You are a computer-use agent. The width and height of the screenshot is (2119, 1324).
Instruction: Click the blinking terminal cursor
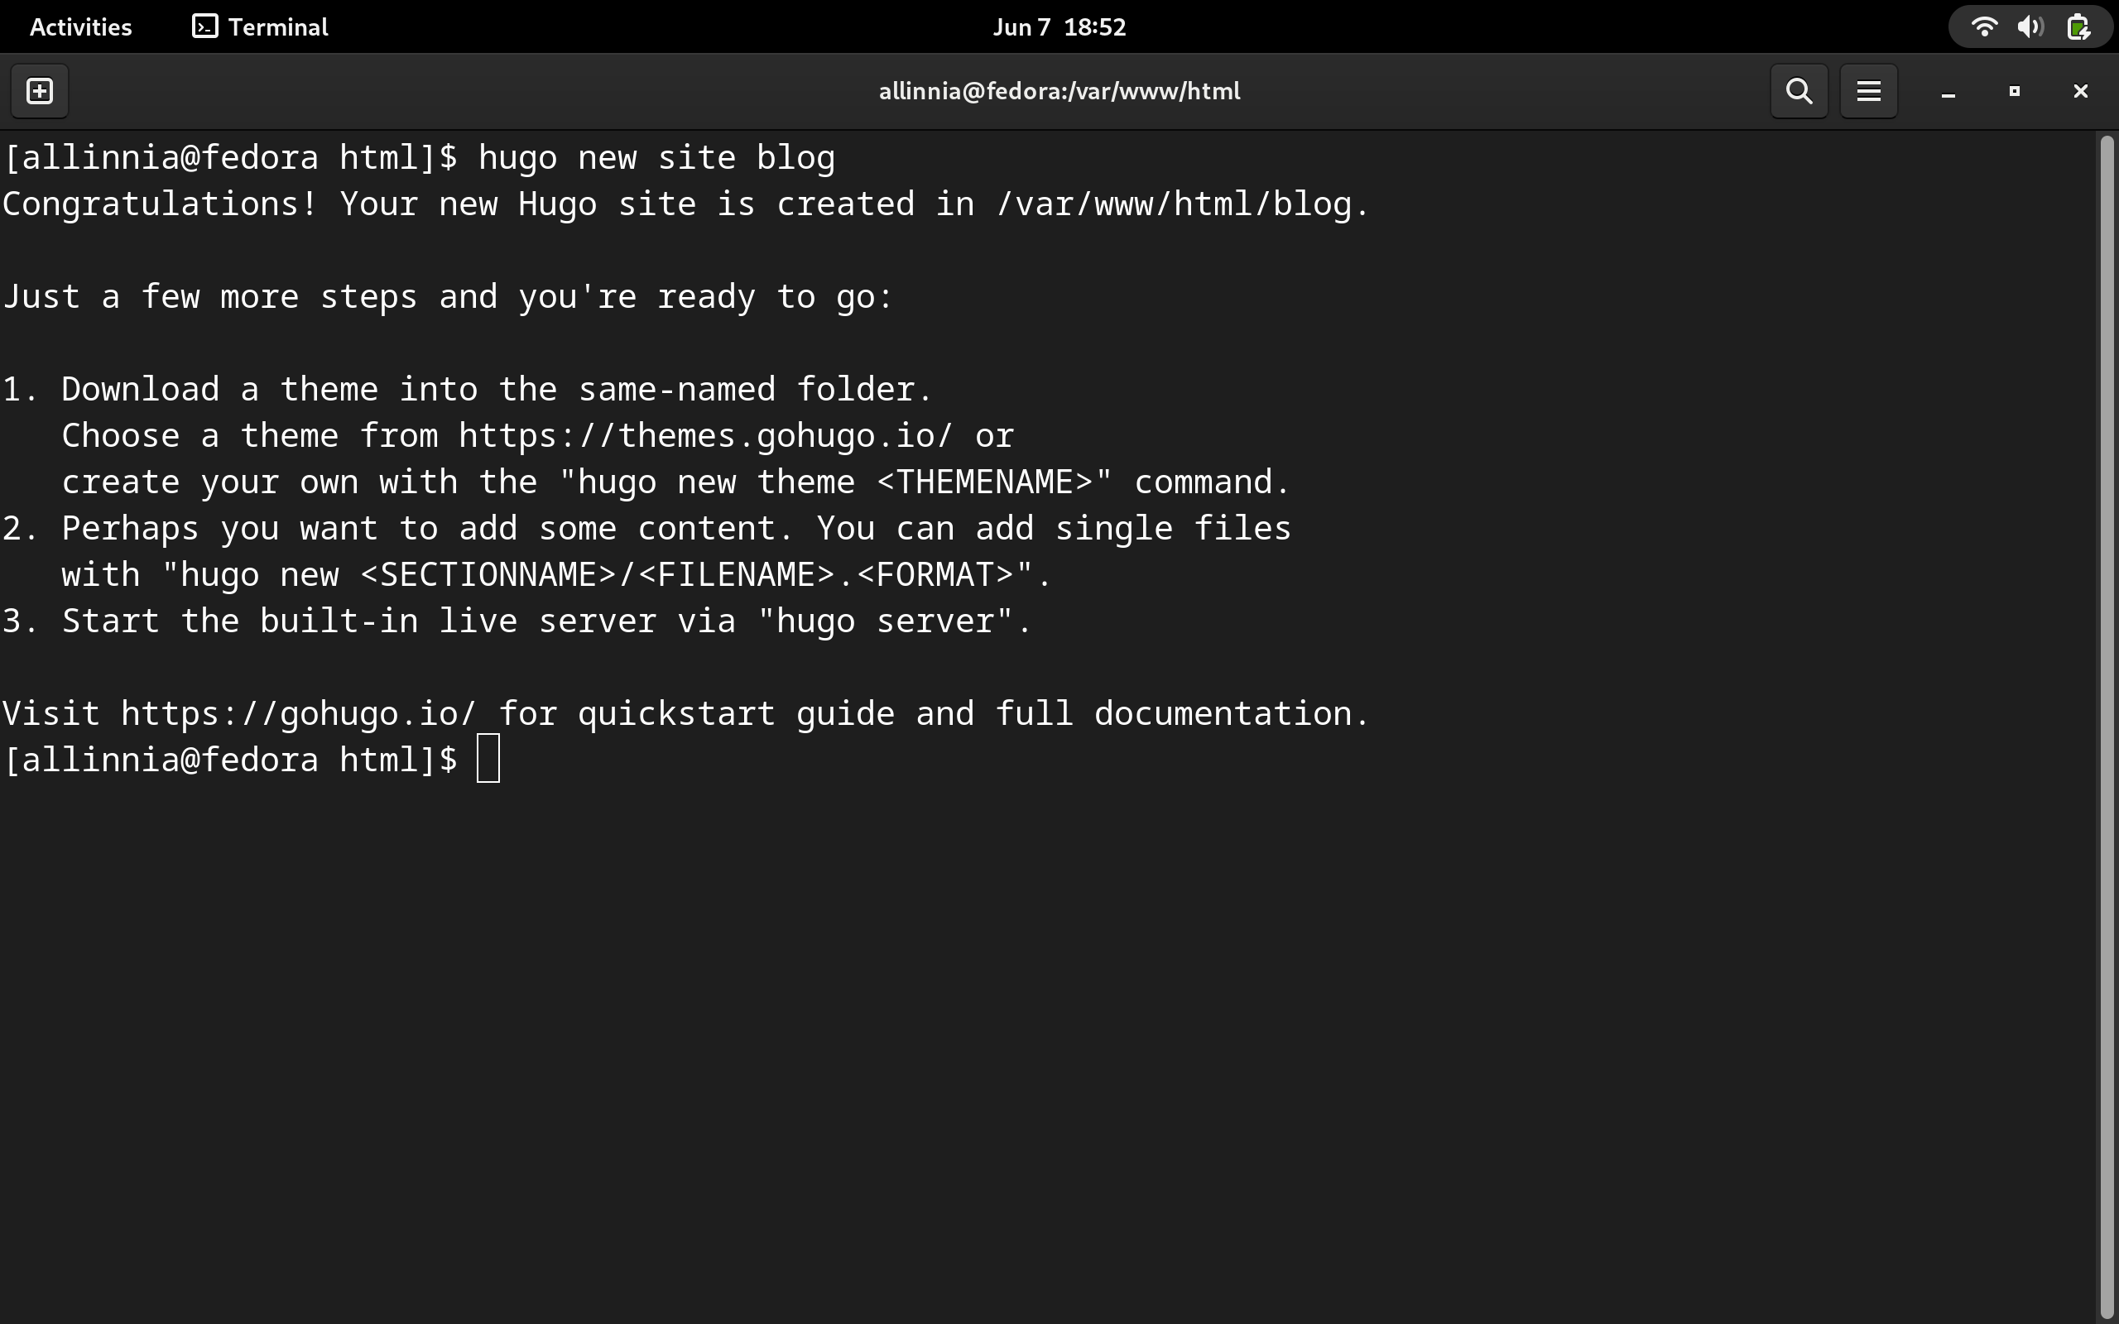pyautogui.click(x=487, y=757)
